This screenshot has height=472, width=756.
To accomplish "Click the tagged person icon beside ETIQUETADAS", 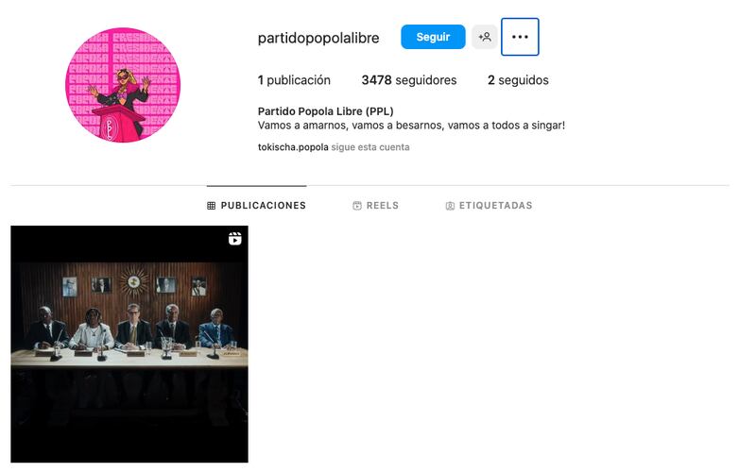I will coord(450,206).
